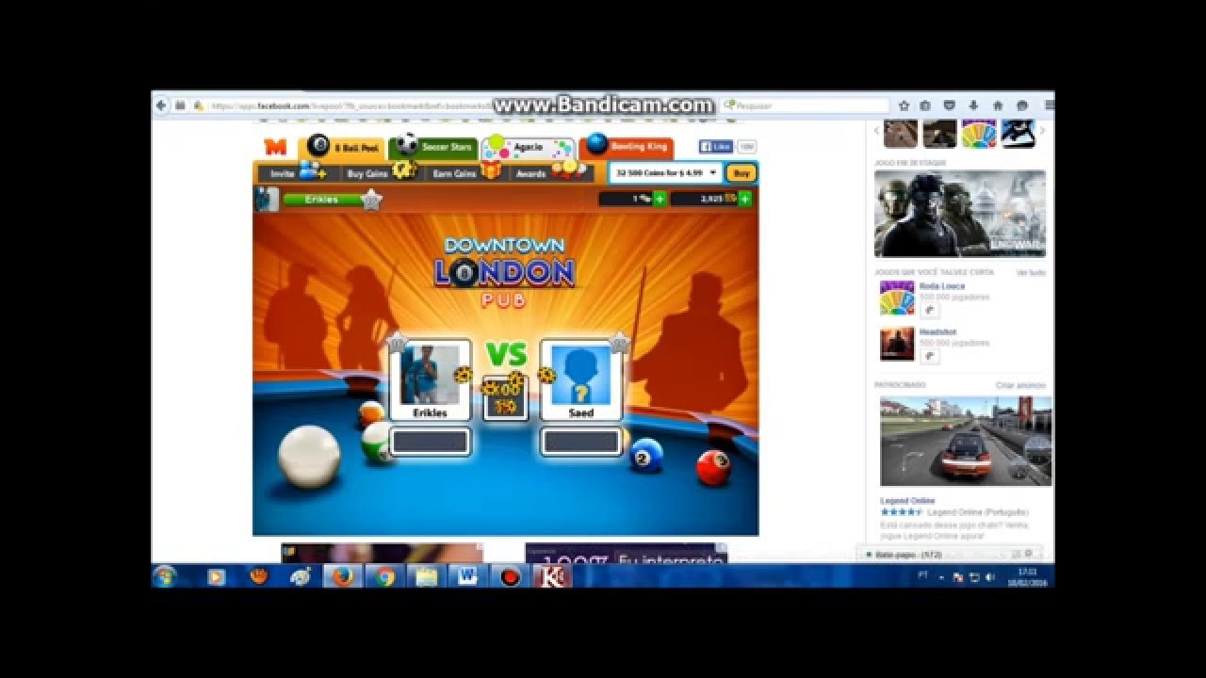Viewport: 1206px width, 678px height.
Task: Click opponent Saed player card picture
Action: (x=580, y=375)
